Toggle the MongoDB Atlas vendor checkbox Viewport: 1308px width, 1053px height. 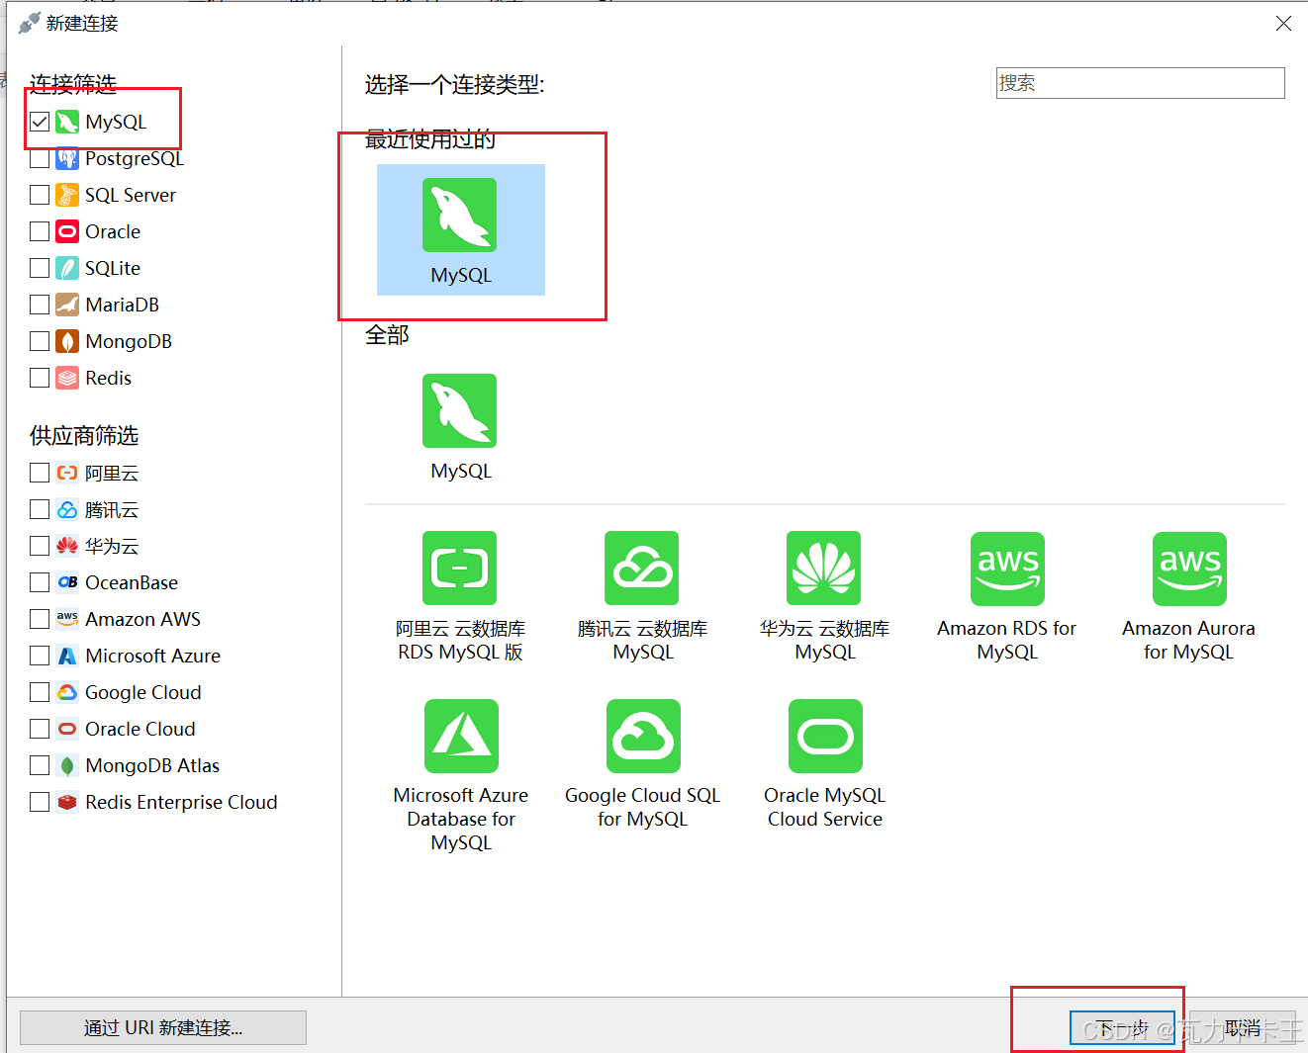coord(40,765)
